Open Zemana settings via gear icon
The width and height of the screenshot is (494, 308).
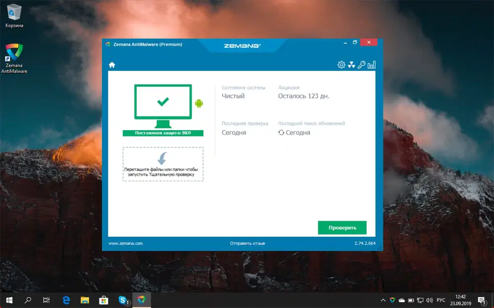click(x=341, y=65)
